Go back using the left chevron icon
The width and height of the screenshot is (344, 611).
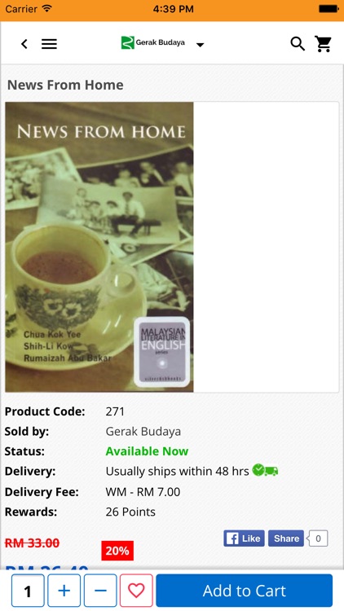24,44
